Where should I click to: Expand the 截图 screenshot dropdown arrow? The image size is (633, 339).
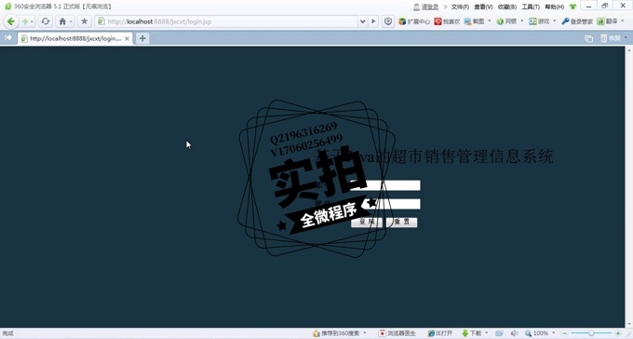coord(490,21)
